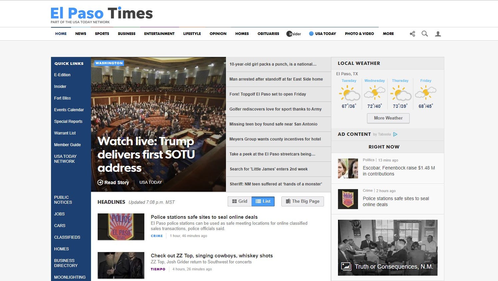Open Insider quick link in sidebar
This screenshot has width=498, height=281.
click(60, 87)
